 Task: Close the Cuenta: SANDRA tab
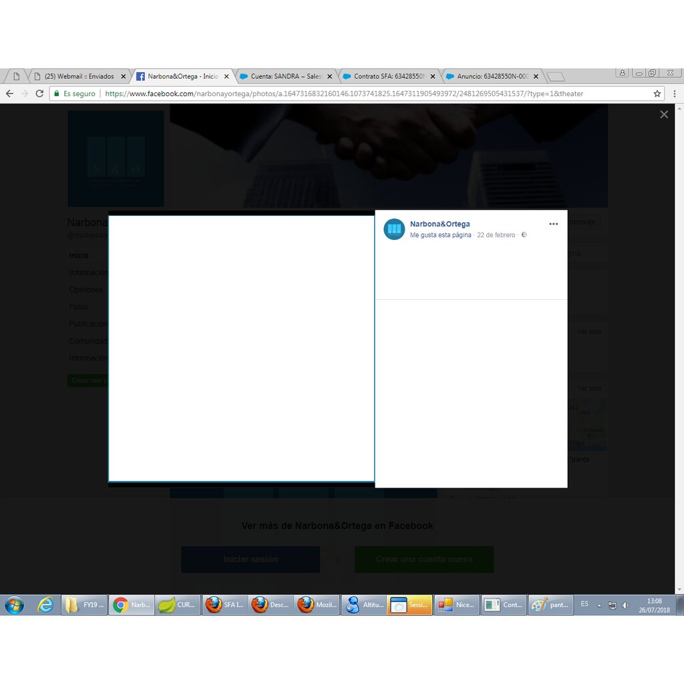point(330,76)
